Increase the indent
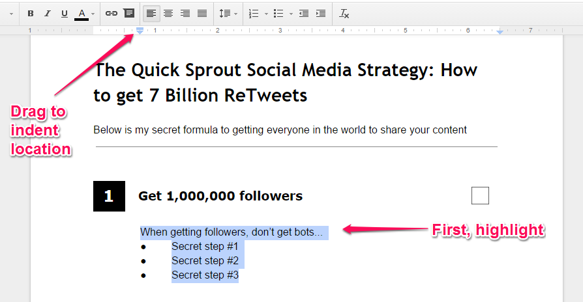This screenshot has width=583, height=302. [x=320, y=14]
